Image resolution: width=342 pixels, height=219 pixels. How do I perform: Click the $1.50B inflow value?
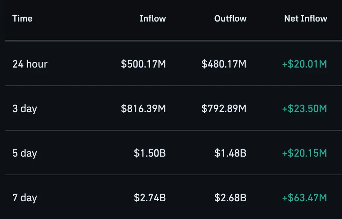[x=150, y=153]
